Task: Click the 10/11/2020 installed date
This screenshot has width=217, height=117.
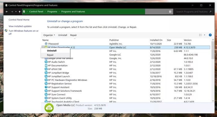Action: (156, 44)
